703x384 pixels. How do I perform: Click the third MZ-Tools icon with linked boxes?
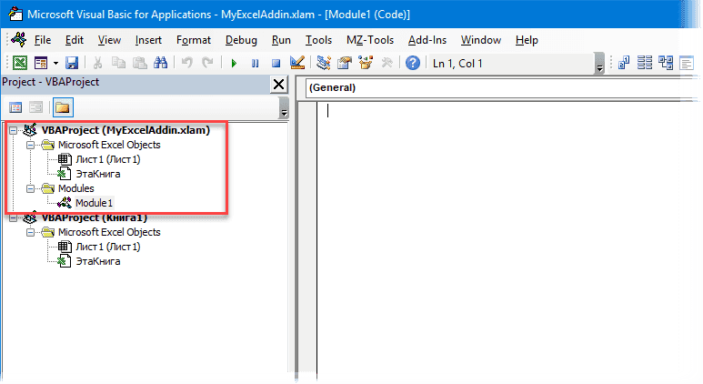click(x=666, y=63)
